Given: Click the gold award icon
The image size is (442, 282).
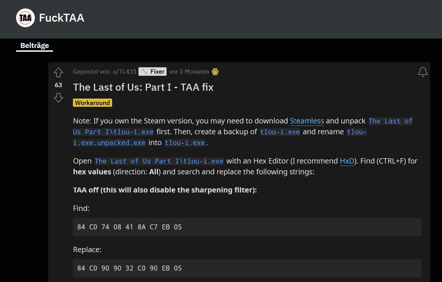Looking at the screenshot, I should pos(215,72).
